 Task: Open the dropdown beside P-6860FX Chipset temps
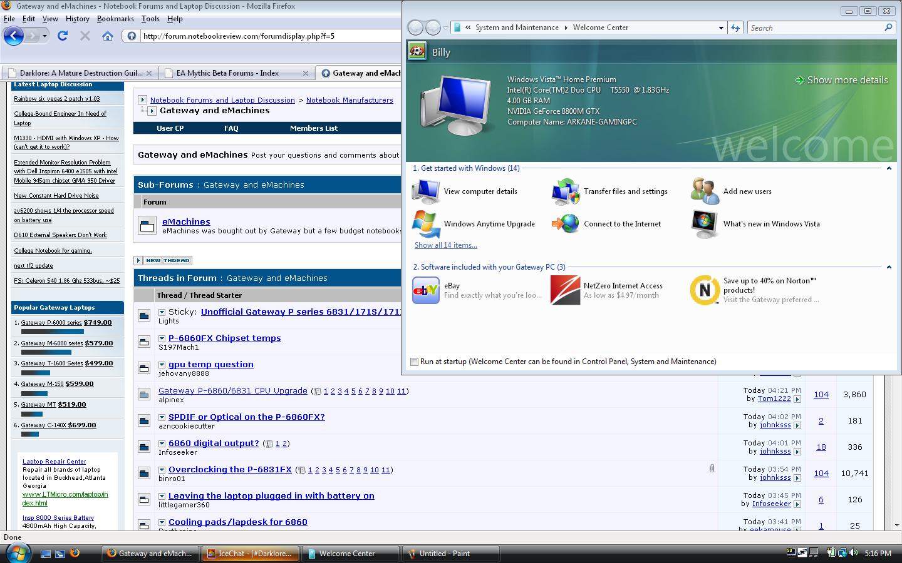click(x=162, y=338)
